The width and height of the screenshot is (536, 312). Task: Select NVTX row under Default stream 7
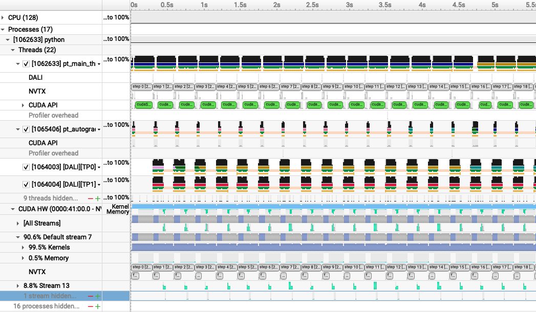click(x=37, y=272)
